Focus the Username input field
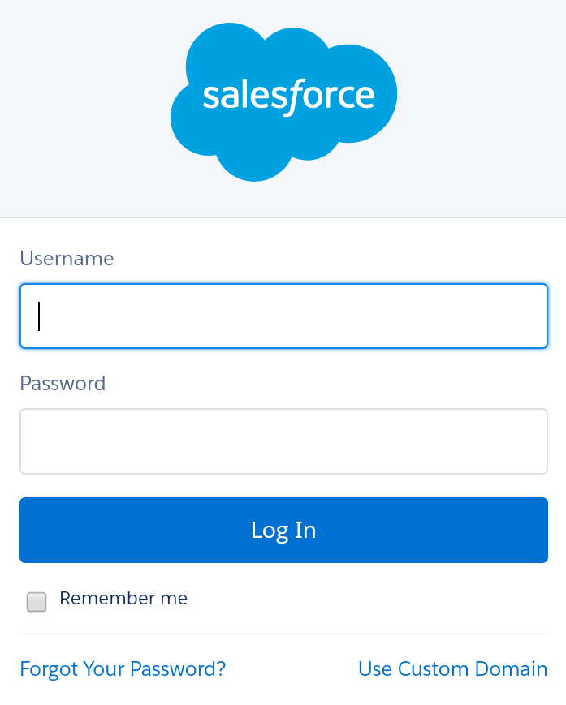This screenshot has width=566, height=705. click(x=283, y=316)
